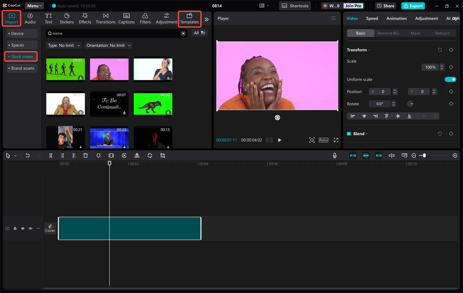Click the Mirror (flip horizontal) icon
463x293 pixels.
[137, 155]
